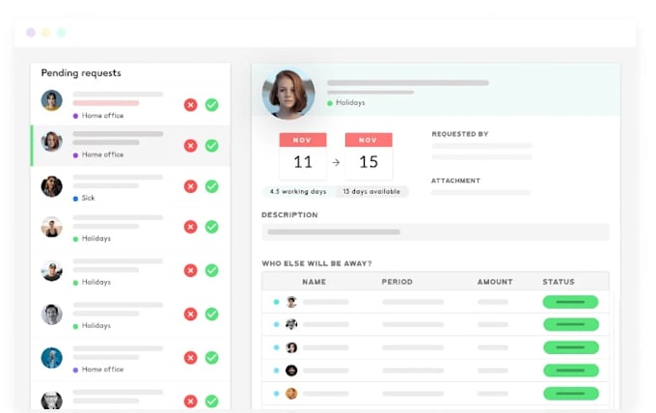Open status pill for black-avatar away-table row
Image resolution: width=656 pixels, height=413 pixels.
[570, 371]
